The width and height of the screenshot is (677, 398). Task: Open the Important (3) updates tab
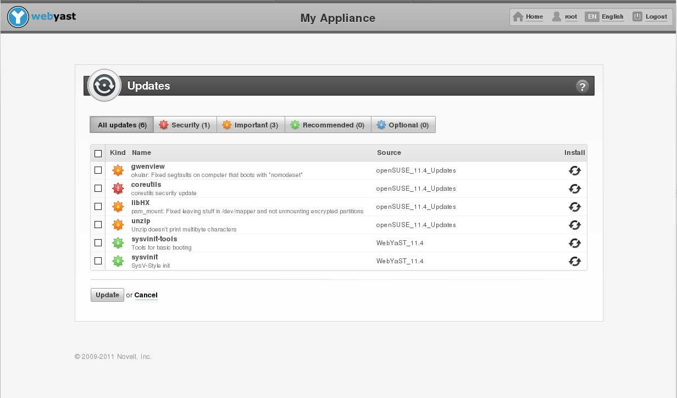(251, 125)
